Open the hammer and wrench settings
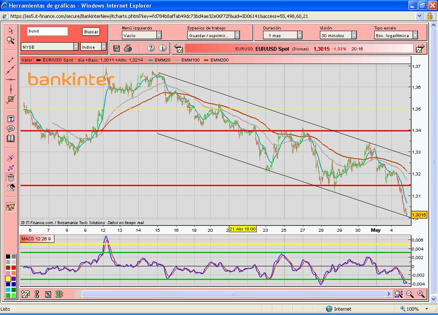438x315 pixels. click(11, 188)
